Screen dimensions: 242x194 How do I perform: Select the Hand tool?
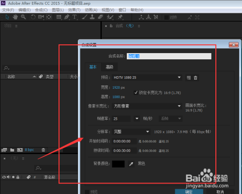(15, 17)
